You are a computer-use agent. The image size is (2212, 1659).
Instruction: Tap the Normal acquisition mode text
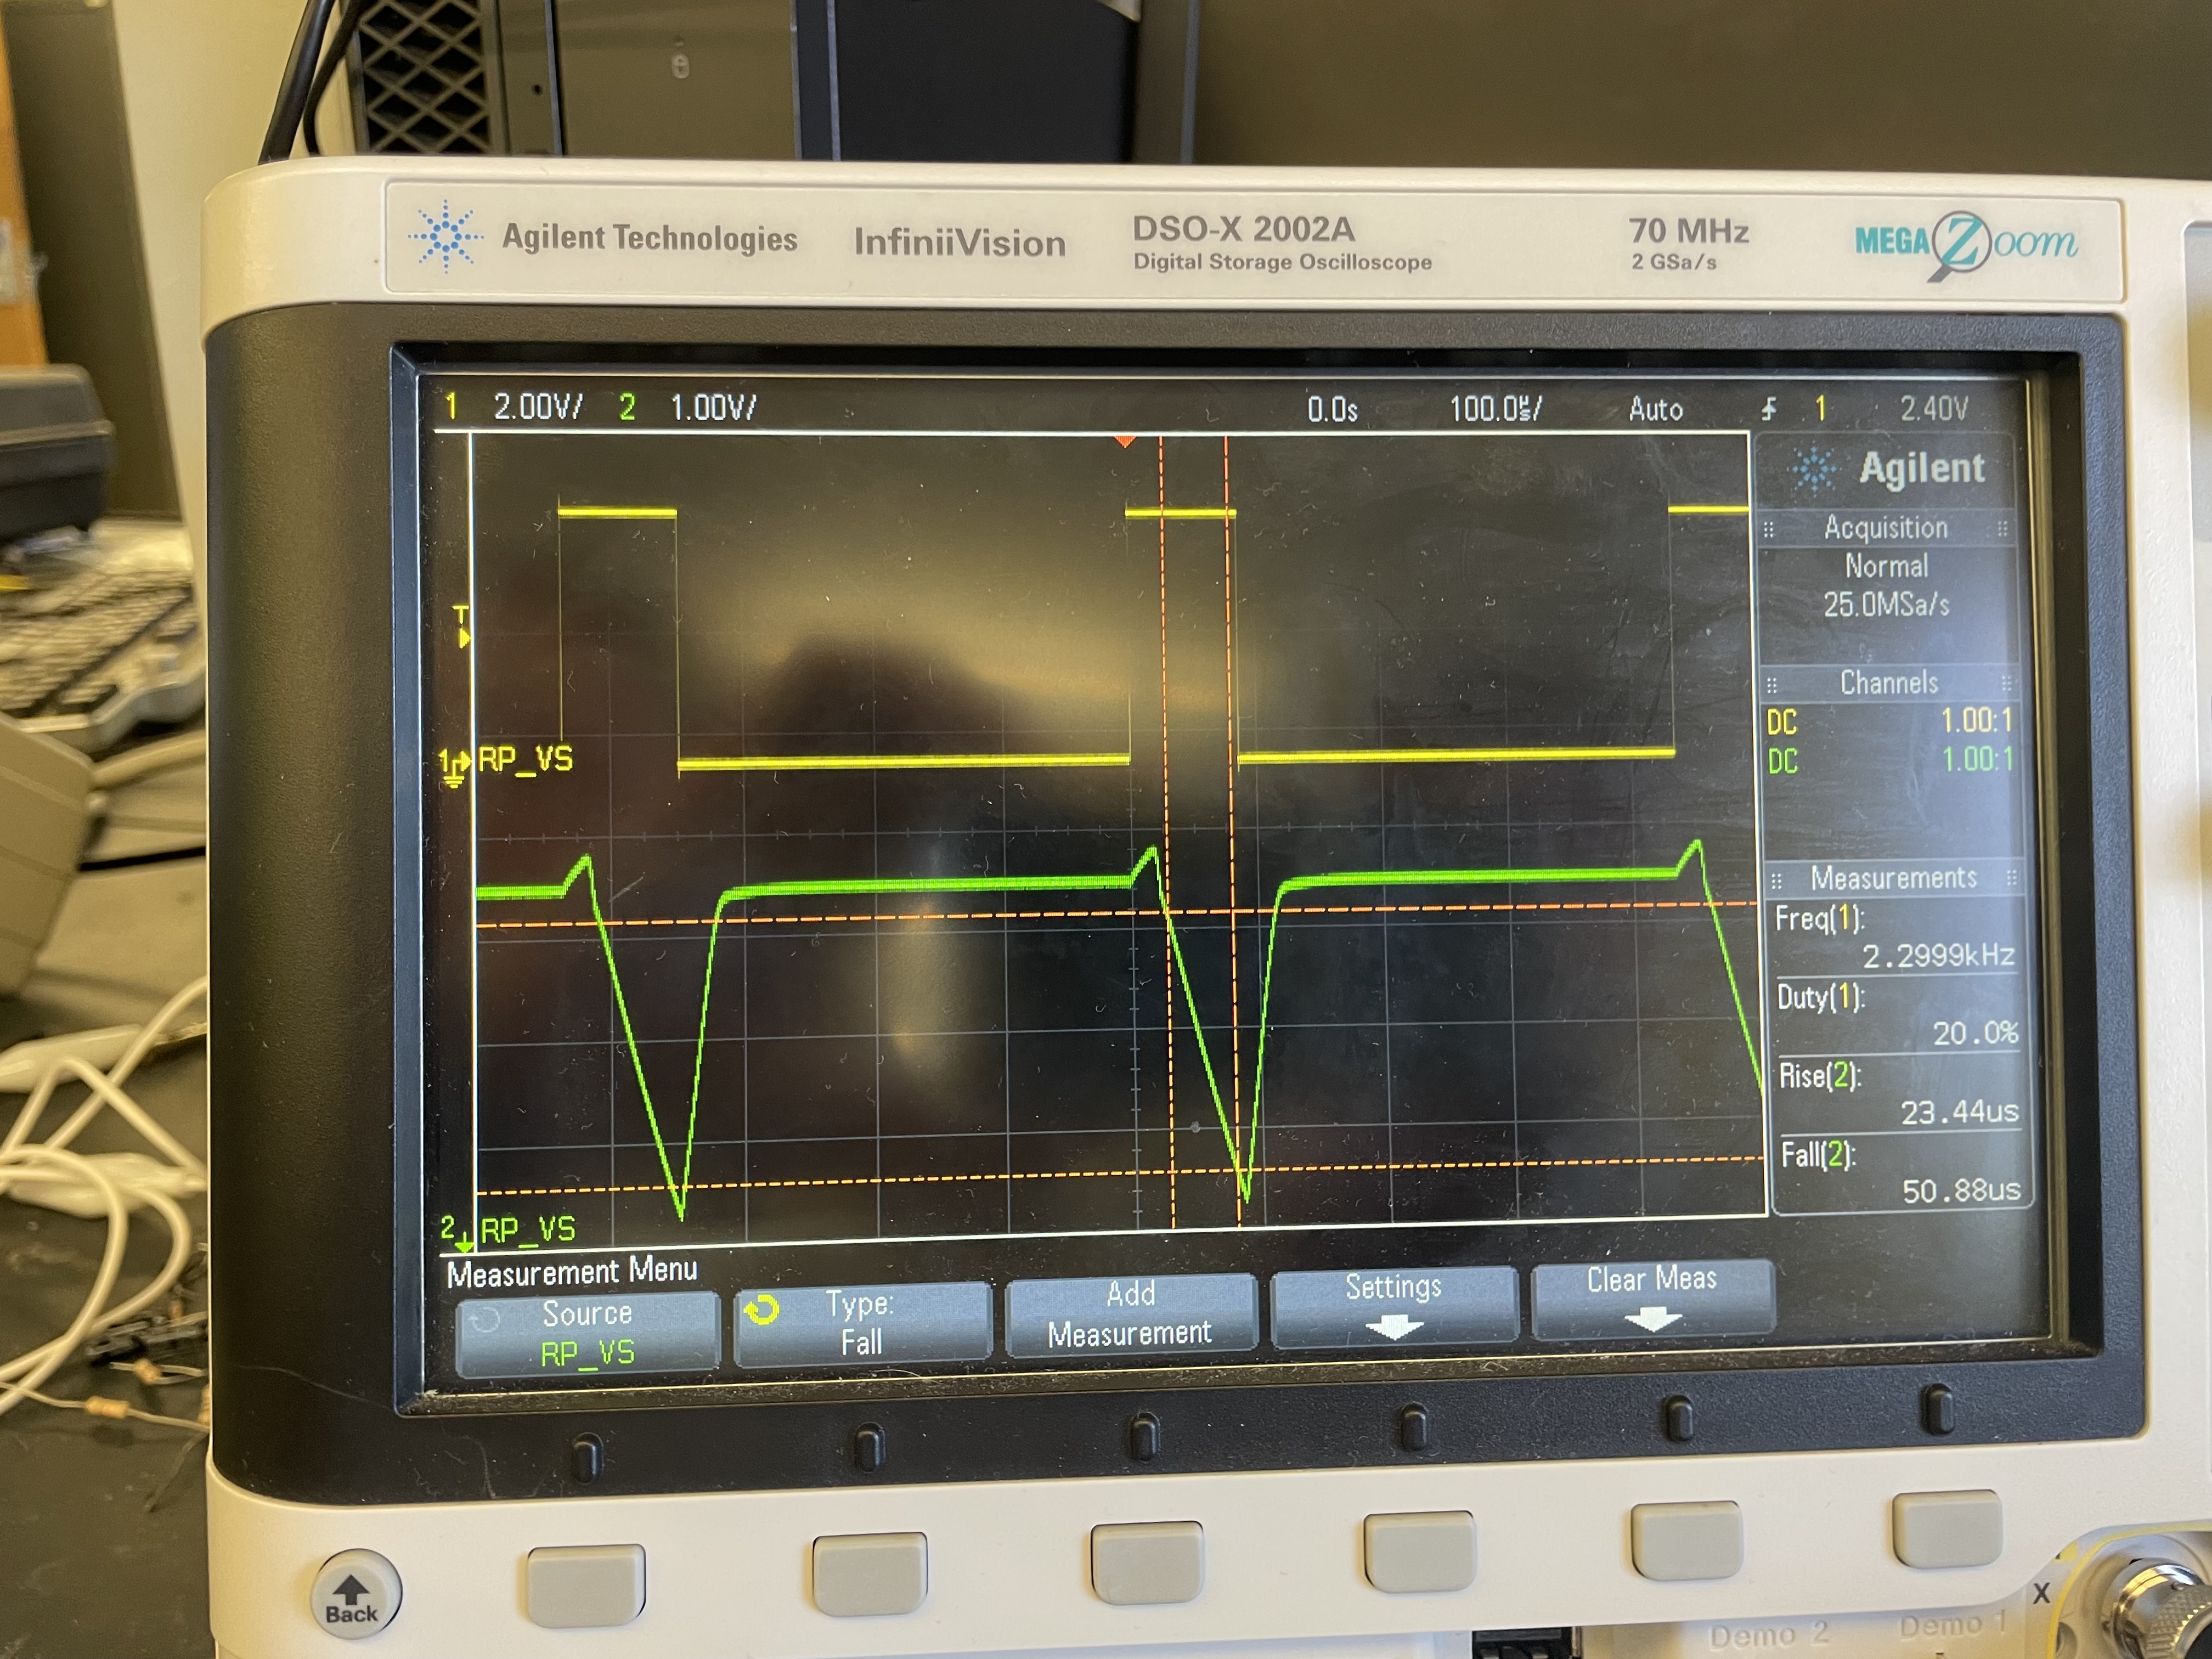pos(1886,567)
